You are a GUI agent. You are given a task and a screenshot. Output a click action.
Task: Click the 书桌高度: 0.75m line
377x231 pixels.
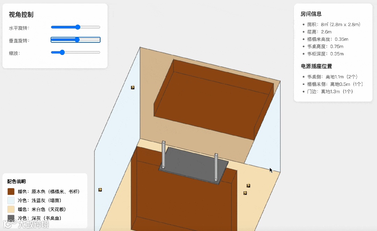pyautogui.click(x=325, y=47)
